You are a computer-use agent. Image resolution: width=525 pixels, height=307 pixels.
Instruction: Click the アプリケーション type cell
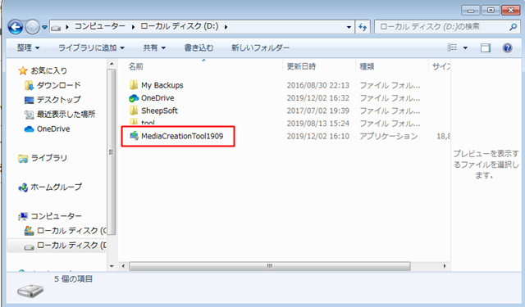388,136
